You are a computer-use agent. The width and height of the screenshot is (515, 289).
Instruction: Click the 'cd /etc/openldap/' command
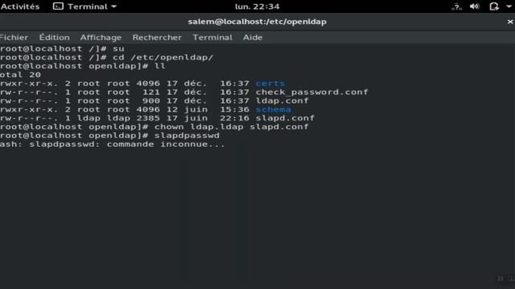pyautogui.click(x=163, y=57)
